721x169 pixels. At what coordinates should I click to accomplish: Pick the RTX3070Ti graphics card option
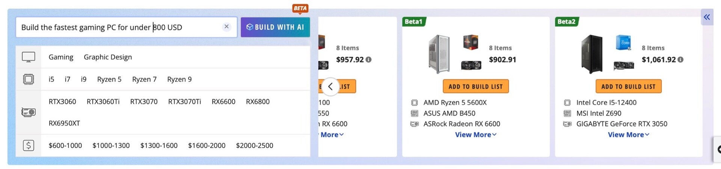pyautogui.click(x=184, y=102)
